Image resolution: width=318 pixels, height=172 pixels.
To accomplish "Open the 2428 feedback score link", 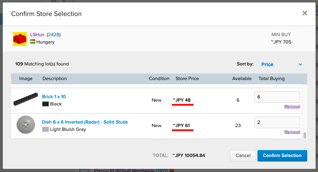I will (54, 35).
